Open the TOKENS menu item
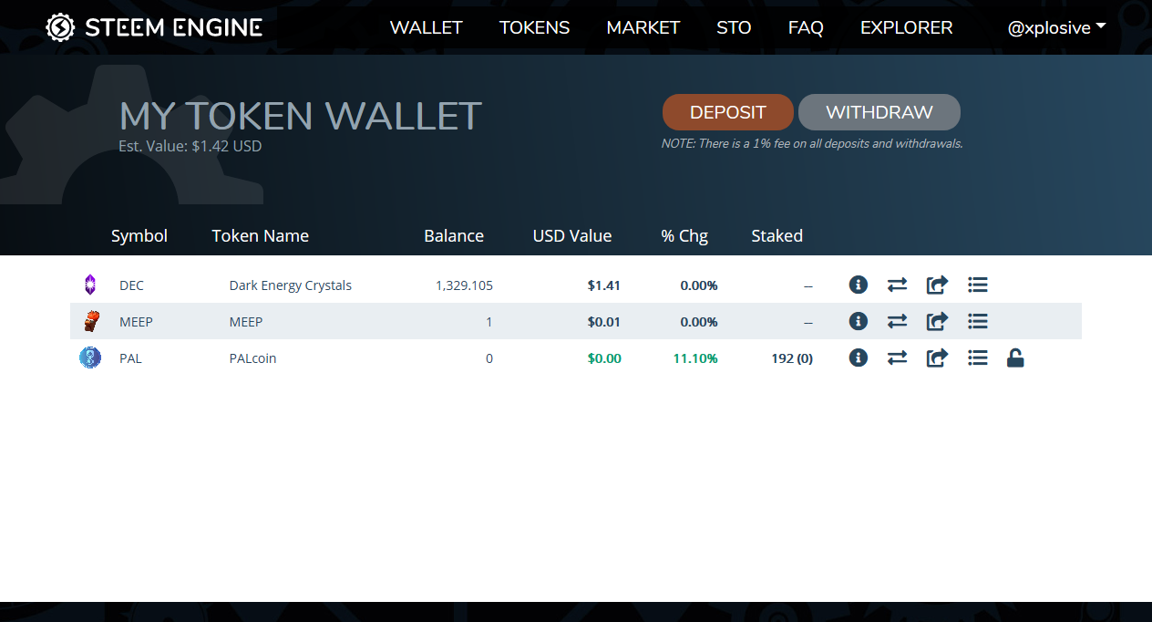Image resolution: width=1152 pixels, height=622 pixels. click(535, 27)
